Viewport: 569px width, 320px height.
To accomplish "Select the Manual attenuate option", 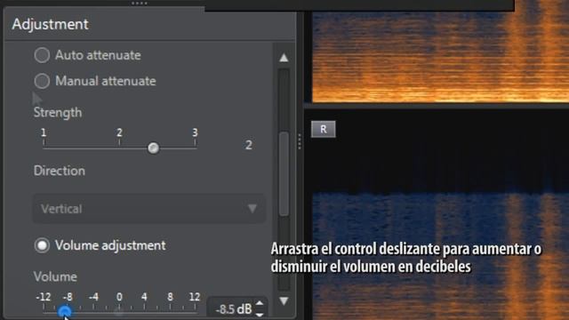I will (x=42, y=81).
